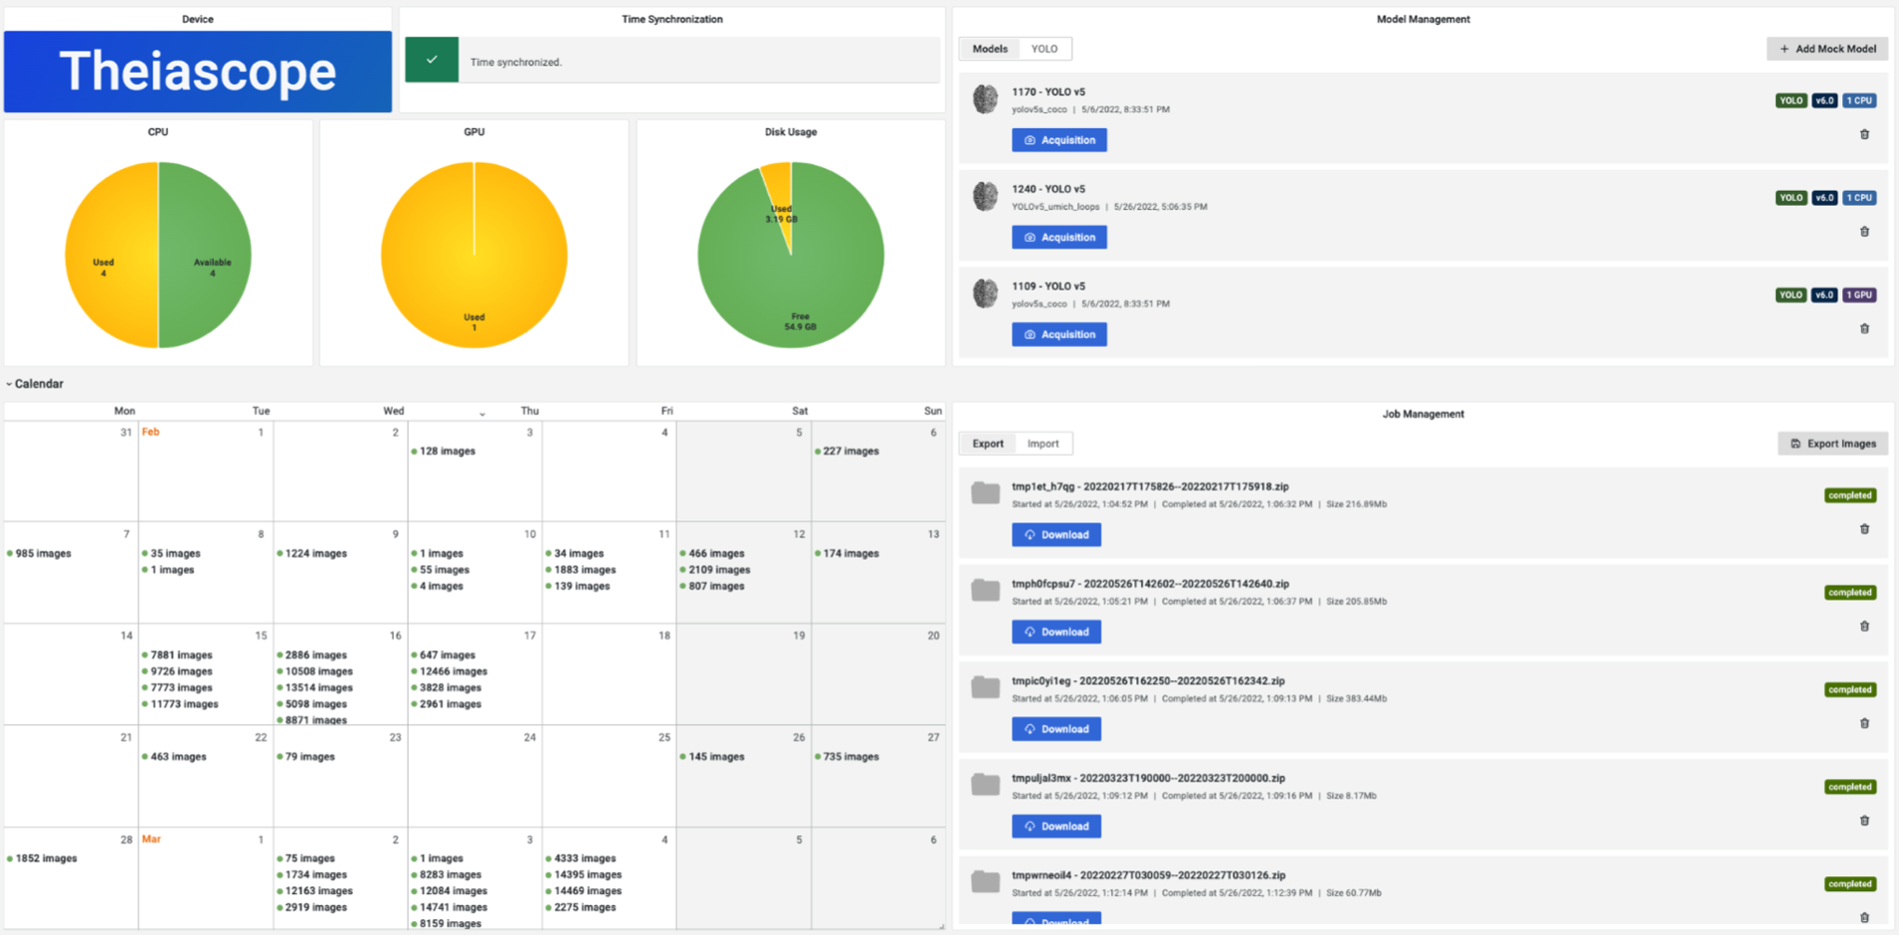
Task: Click the CPU Available green pie slice
Action: 206,256
